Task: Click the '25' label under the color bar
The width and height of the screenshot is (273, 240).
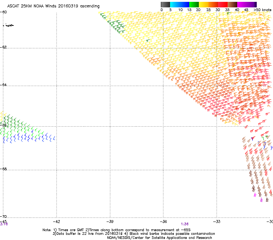Action: point(208,10)
